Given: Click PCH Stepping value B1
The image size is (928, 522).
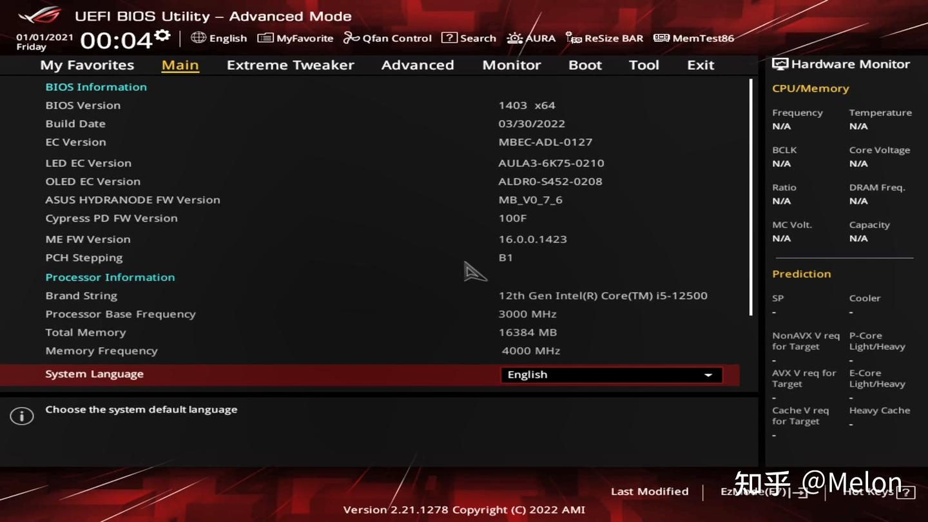Looking at the screenshot, I should (505, 258).
